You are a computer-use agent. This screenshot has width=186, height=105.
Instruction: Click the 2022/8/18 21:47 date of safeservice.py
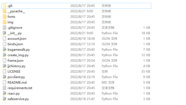83,99
